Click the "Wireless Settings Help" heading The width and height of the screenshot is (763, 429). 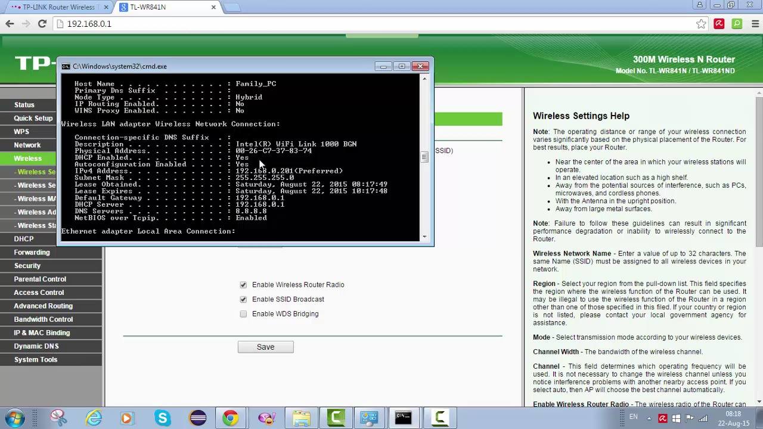coord(581,116)
